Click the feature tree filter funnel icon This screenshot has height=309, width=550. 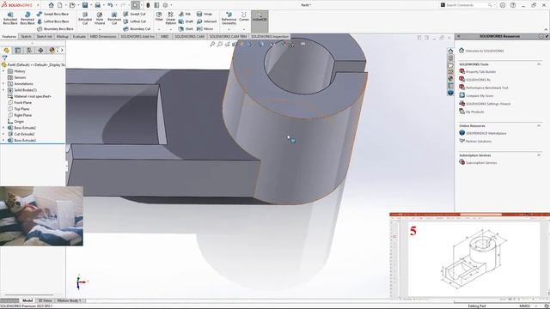(x=4, y=58)
